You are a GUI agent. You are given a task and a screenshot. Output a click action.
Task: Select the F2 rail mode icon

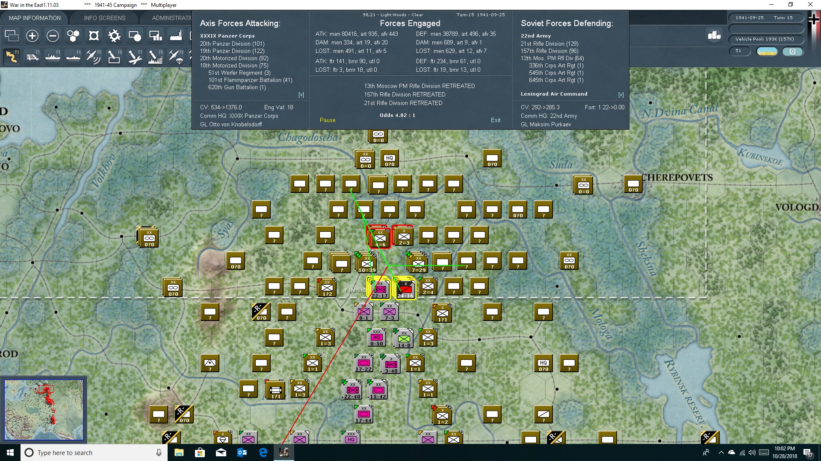tap(32, 56)
